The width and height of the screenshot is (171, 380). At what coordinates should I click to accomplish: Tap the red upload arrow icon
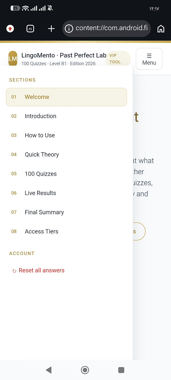point(10,28)
